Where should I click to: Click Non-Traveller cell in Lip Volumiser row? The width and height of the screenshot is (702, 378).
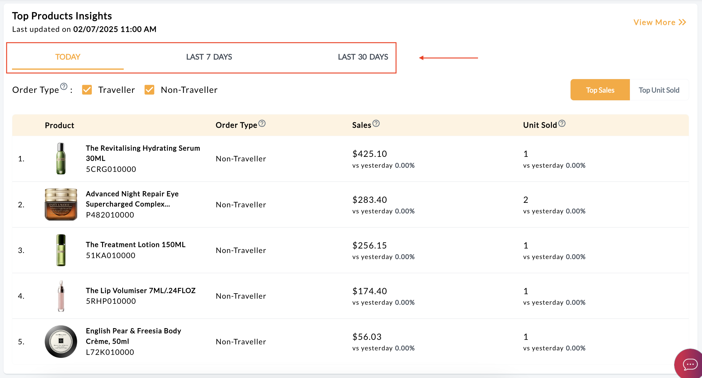(x=241, y=296)
